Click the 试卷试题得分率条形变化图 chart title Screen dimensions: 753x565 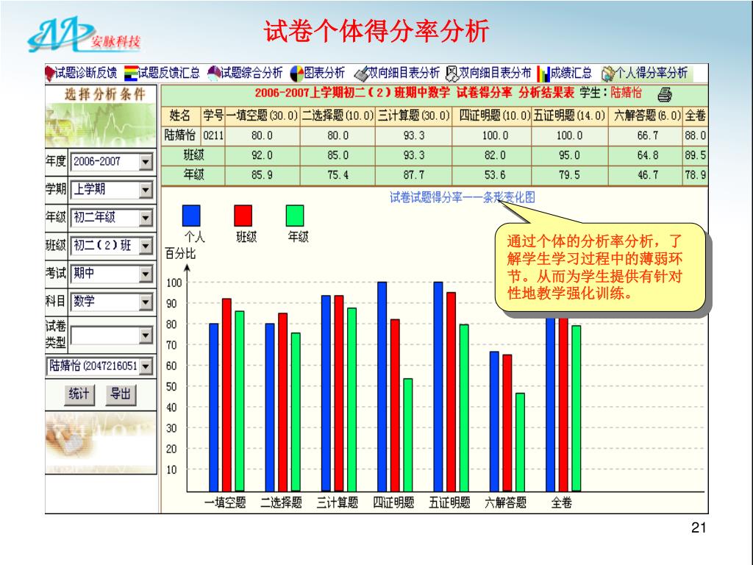tap(462, 197)
